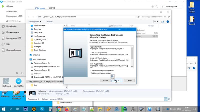Open the view options dropdown arrow in Explorer
This screenshot has width=200, height=112.
pyautogui.click(x=157, y=22)
